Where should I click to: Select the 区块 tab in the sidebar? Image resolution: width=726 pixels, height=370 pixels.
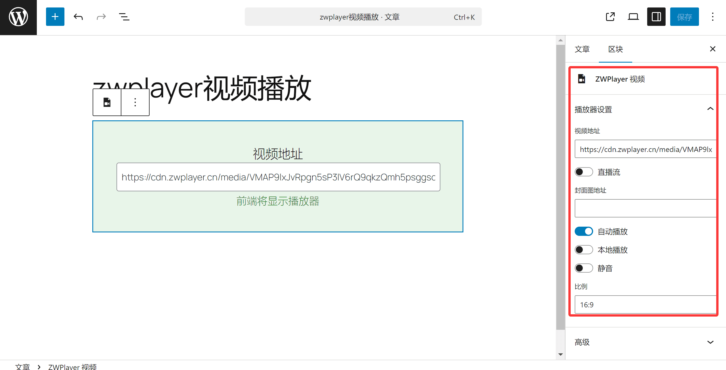[615, 49]
